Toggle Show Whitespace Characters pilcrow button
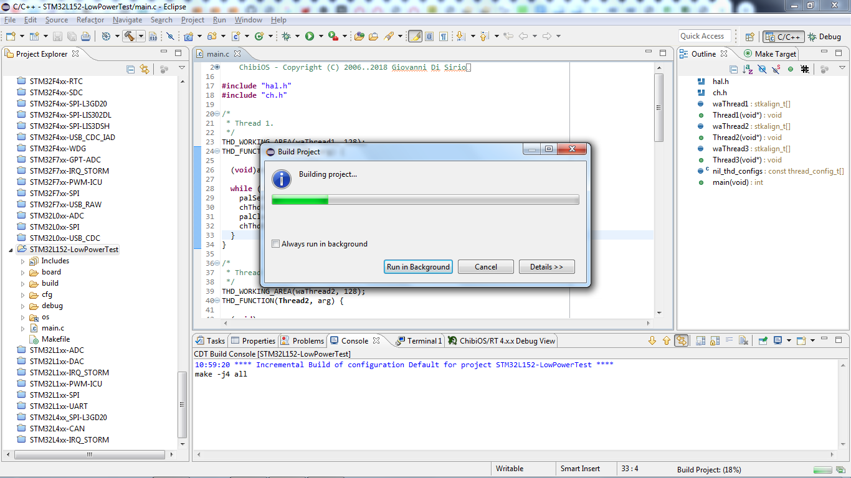 point(443,36)
